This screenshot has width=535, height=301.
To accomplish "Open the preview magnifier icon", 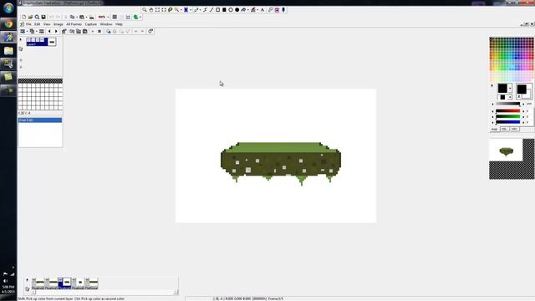I will coord(37,17).
